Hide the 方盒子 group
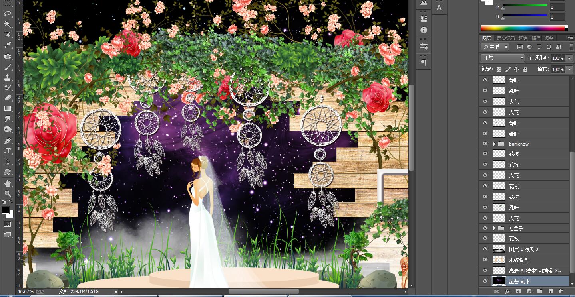Screen dimensions: 575x297 pyautogui.click(x=485, y=228)
